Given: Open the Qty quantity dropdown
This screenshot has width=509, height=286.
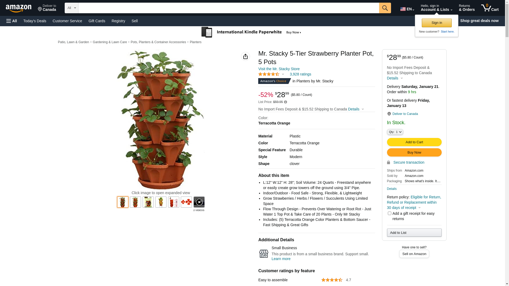Looking at the screenshot, I should tap(395, 132).
